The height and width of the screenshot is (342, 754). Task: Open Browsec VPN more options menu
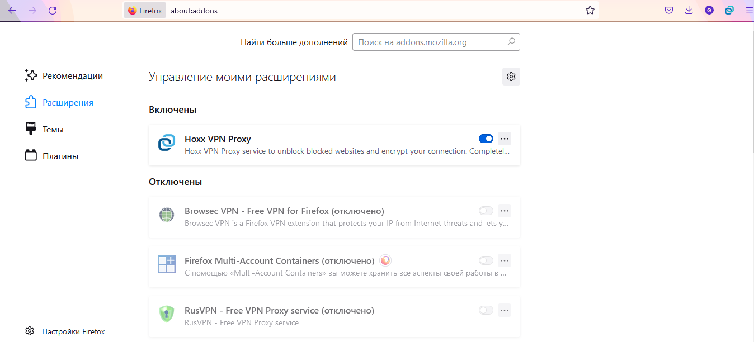tap(505, 211)
